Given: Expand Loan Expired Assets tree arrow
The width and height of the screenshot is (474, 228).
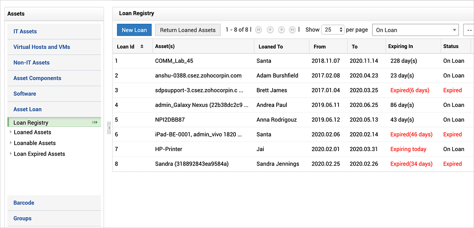Looking at the screenshot, I should click(11, 154).
